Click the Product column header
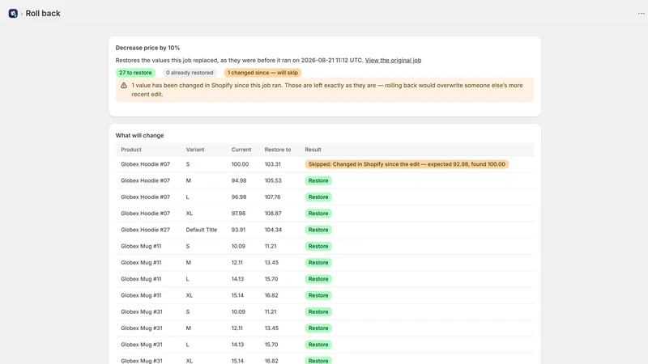 coord(131,150)
